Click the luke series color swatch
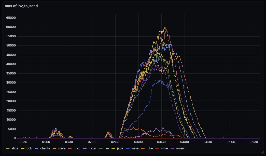Image resolution: width=266 pixels, height=156 pixels. pos(144,148)
